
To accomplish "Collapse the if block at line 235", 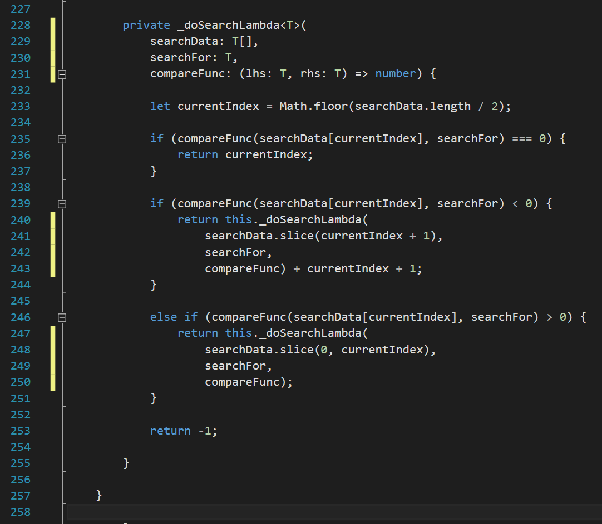I will pos(62,138).
